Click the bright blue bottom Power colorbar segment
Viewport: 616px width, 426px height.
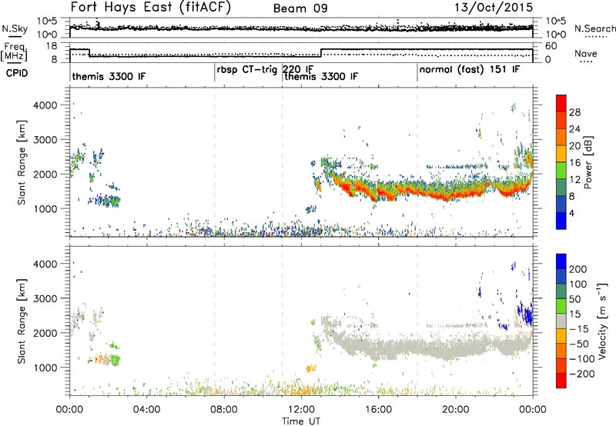561,221
